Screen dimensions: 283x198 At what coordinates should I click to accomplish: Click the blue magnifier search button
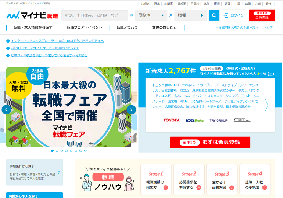pyautogui.click(x=214, y=15)
